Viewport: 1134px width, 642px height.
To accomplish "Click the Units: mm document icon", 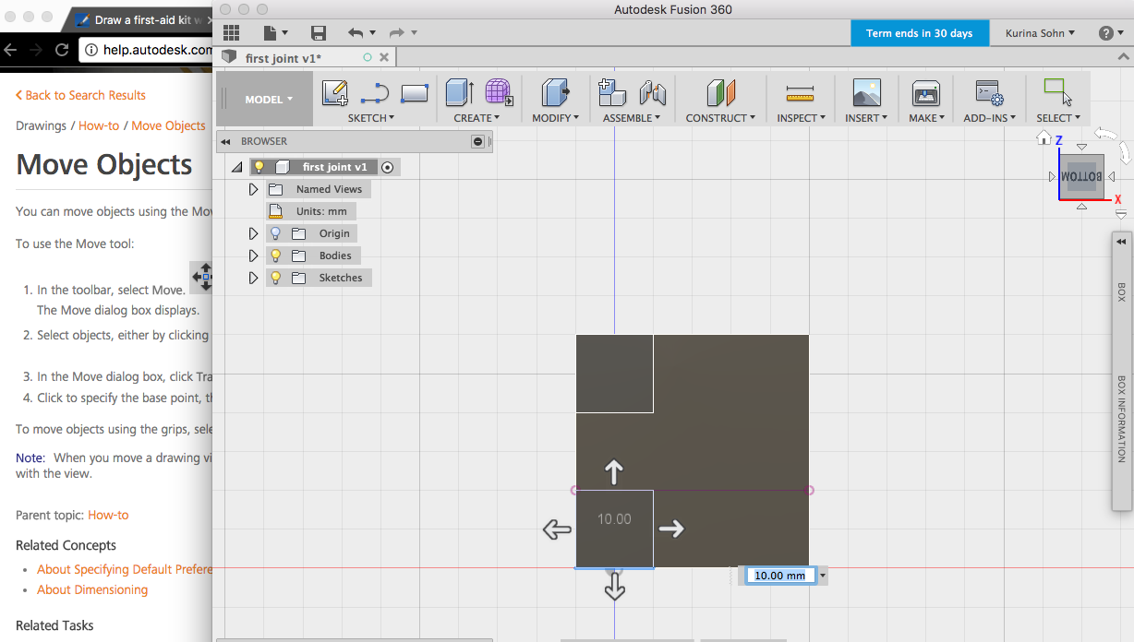I will [274, 211].
